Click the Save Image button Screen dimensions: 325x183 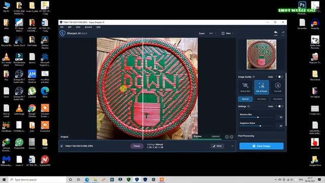262,146
